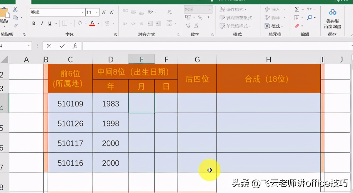Click the Cut scissors icon
This screenshot has width=353, height=193.
pyautogui.click(x=15, y=10)
